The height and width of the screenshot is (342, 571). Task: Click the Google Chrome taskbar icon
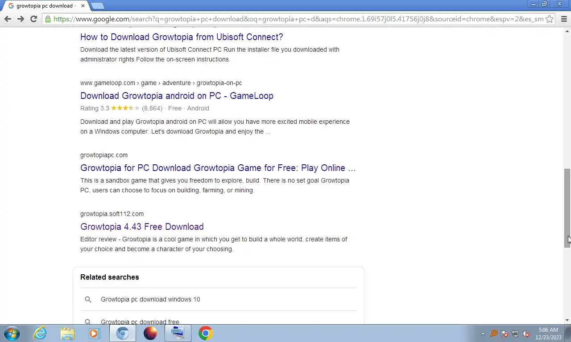tap(205, 333)
